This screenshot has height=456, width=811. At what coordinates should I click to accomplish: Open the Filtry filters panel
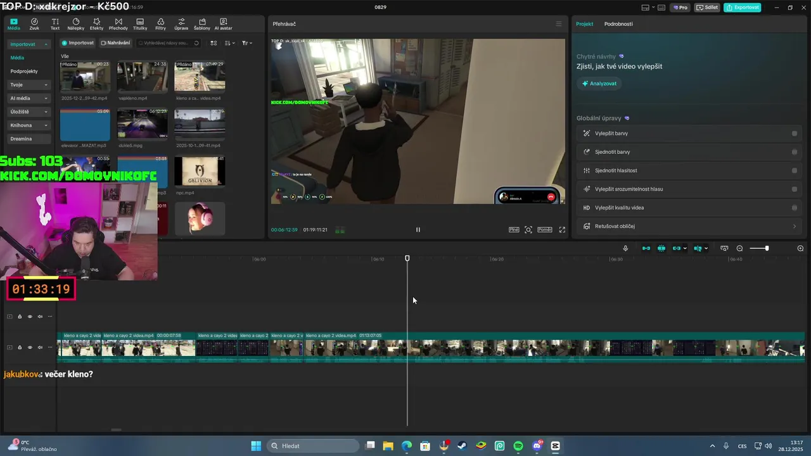[x=160, y=24]
